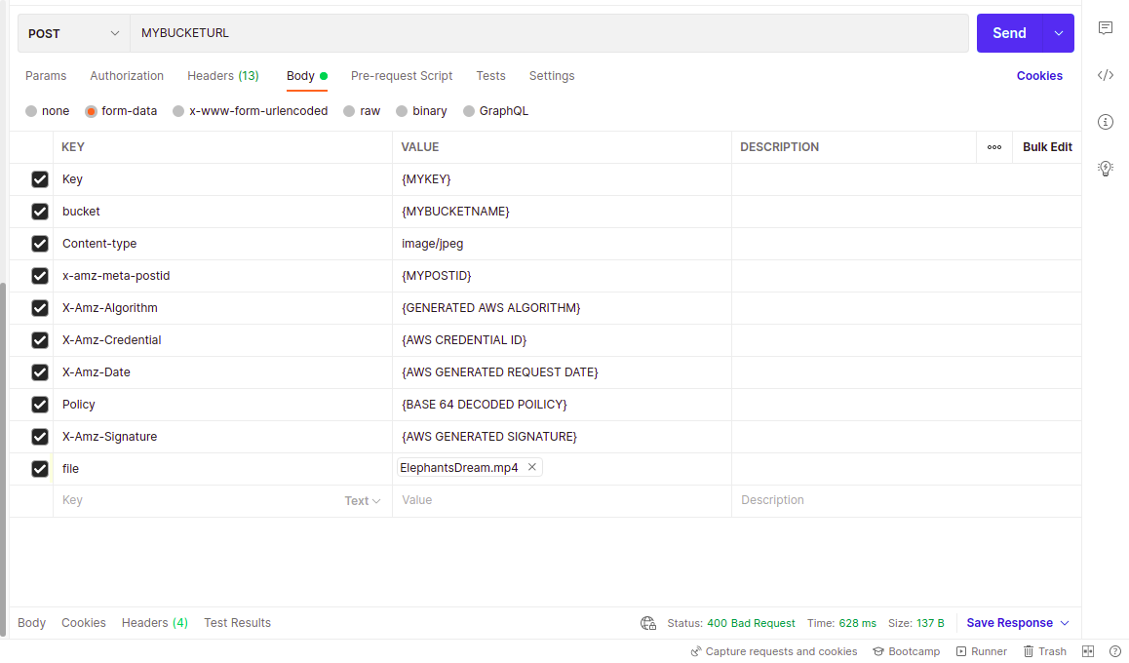Open Runner from status bar
Screen dimensions: 1129x663
pos(982,651)
